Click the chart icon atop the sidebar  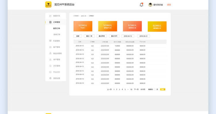tap(50, 16)
